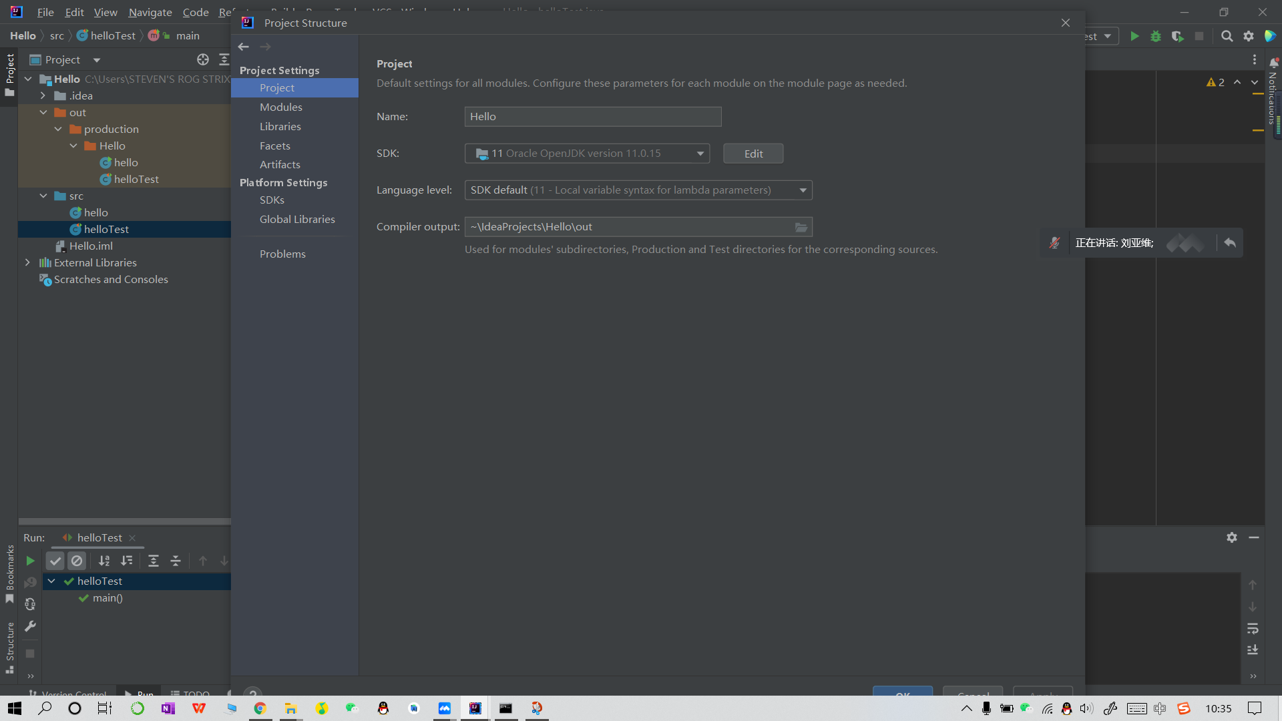Select Problems in the settings sidebar

[282, 254]
